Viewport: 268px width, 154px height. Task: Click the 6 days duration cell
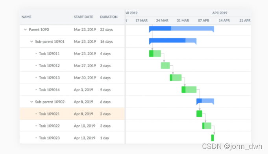pos(105,102)
